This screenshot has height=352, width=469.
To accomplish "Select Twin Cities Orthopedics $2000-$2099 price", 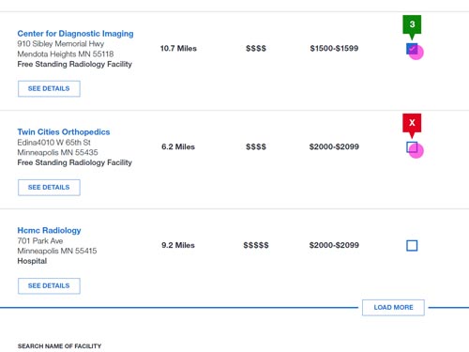I will pos(334,146).
